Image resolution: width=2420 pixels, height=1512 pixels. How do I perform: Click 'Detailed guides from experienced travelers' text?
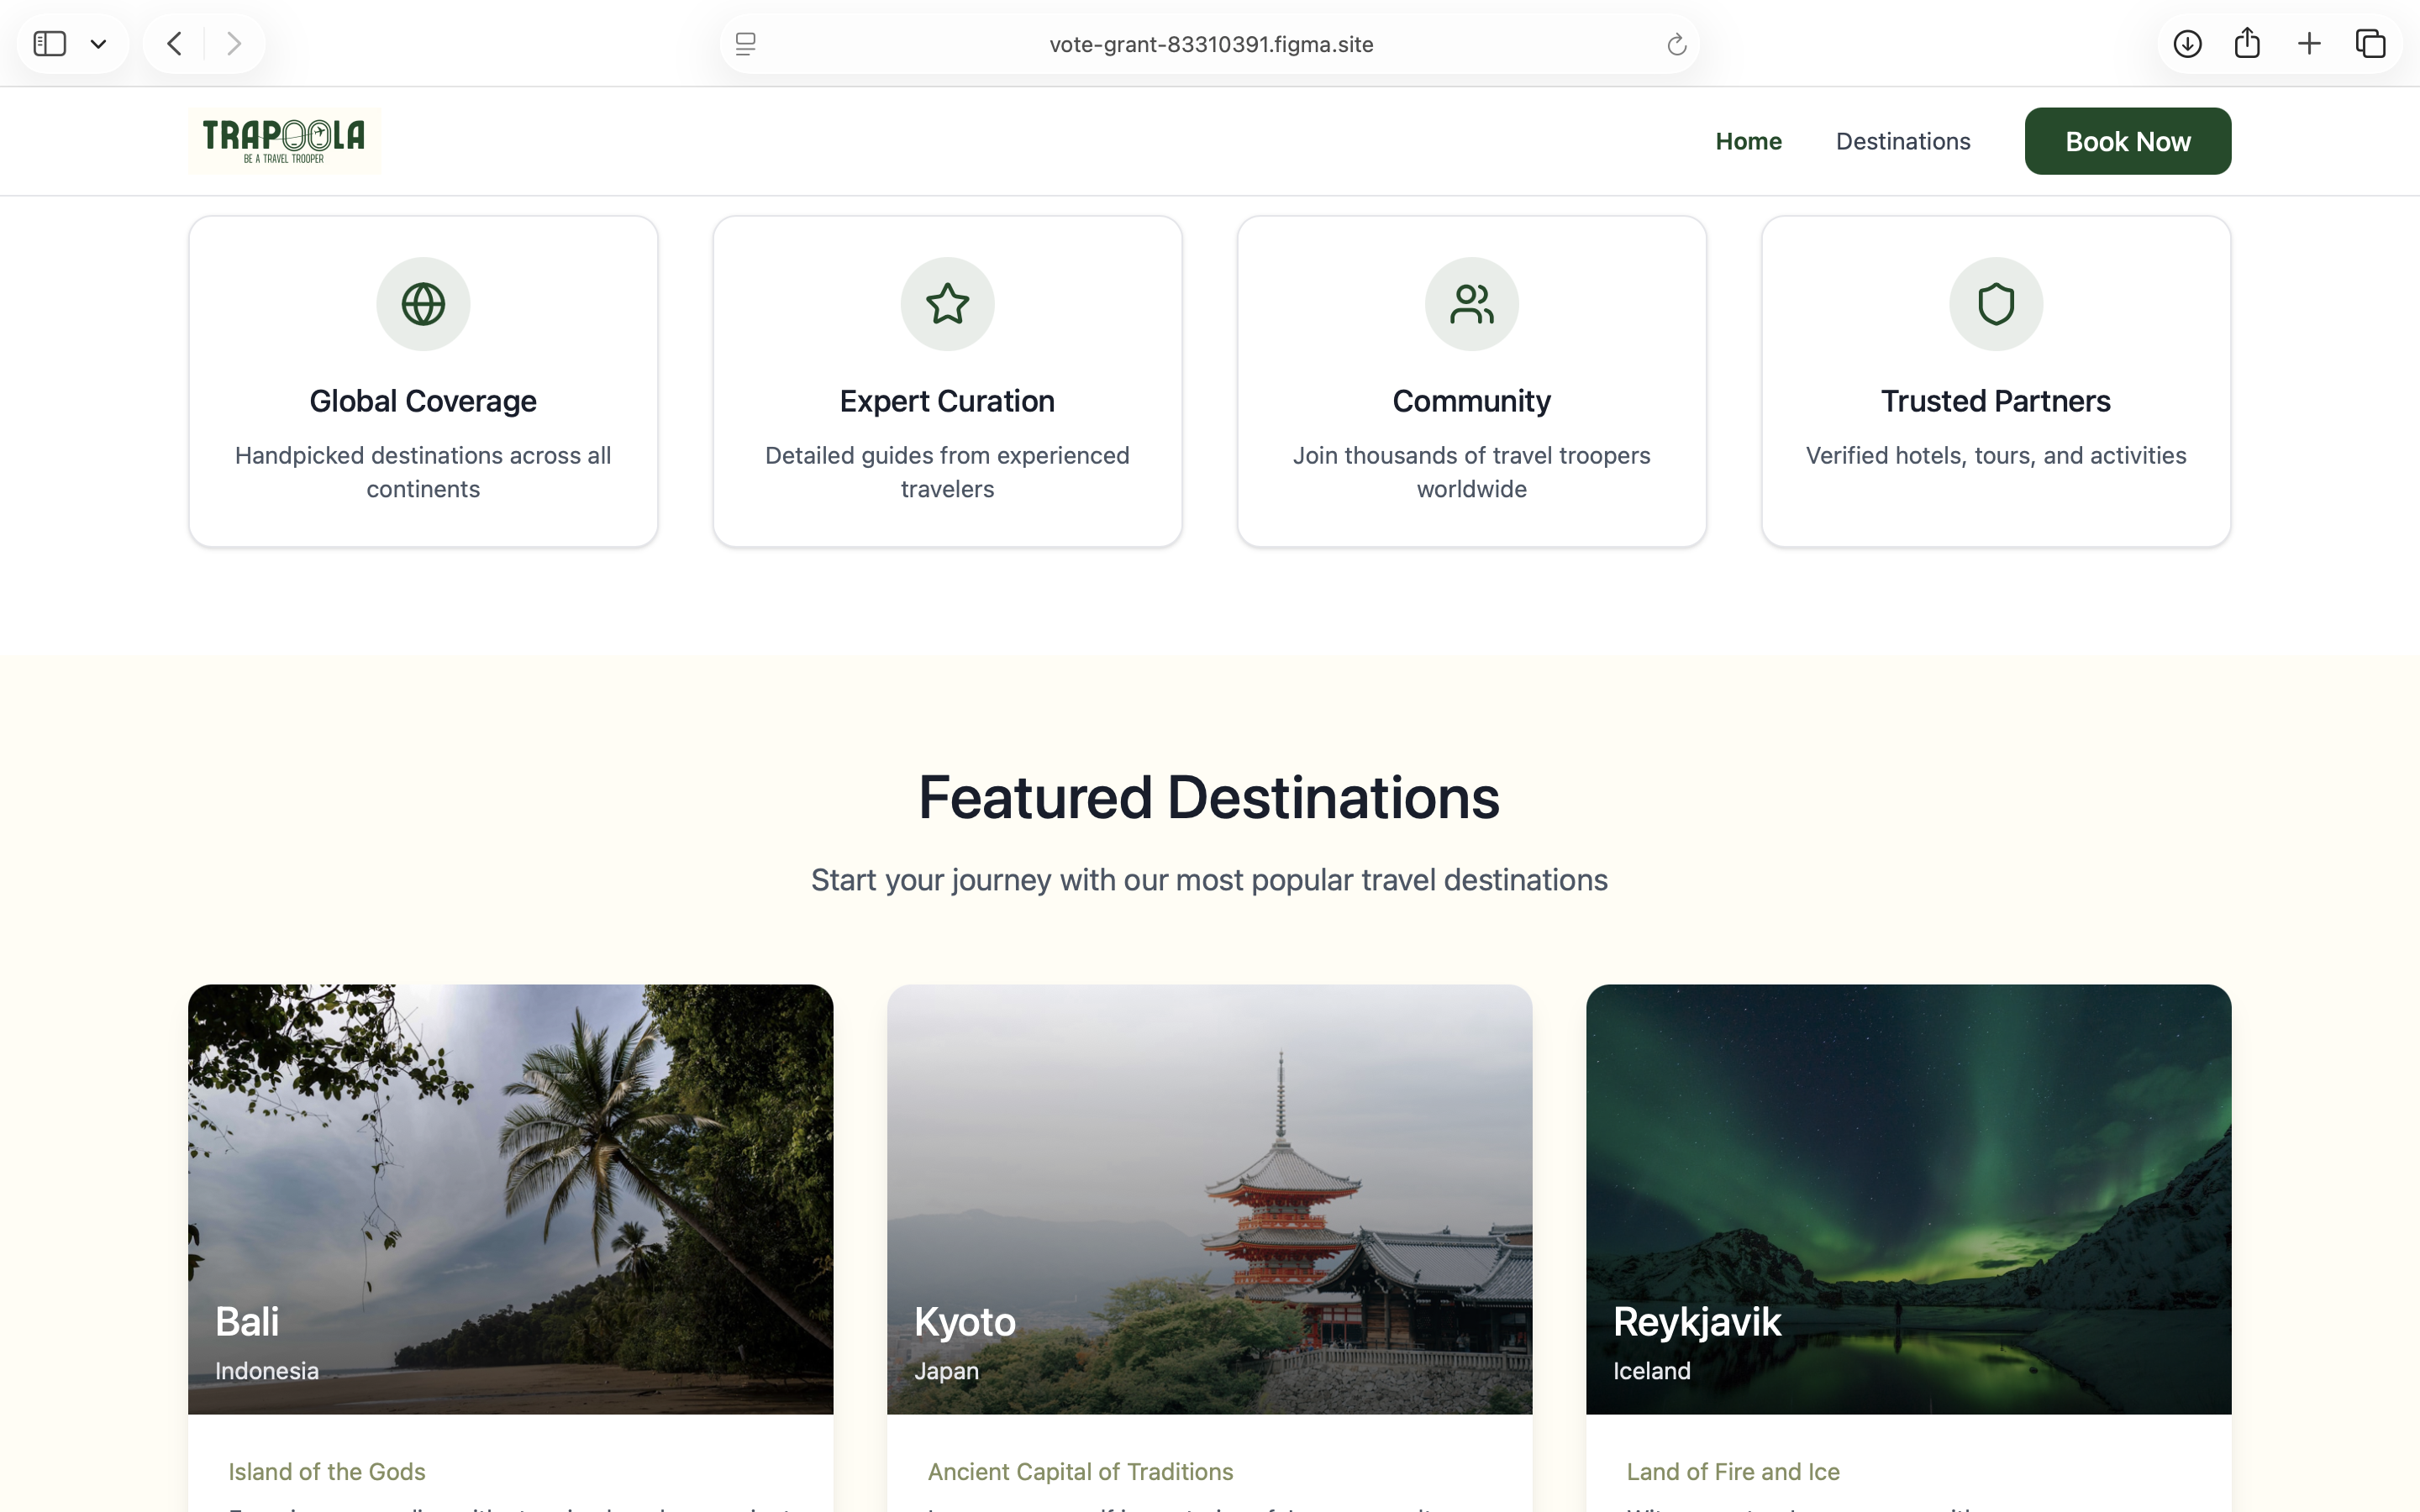947,472
